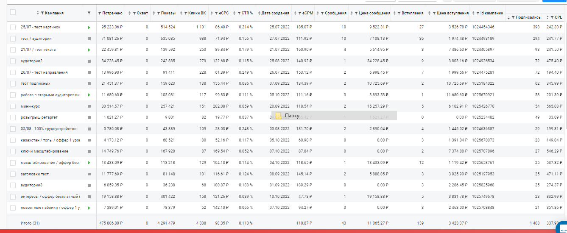Check the ключи масштабирование row box

coord(13,151)
